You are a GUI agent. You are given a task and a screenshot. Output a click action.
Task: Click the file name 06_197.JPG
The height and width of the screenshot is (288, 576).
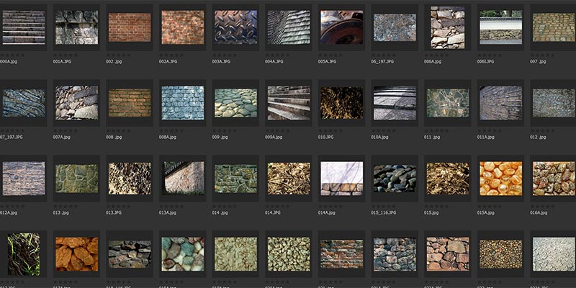coord(382,62)
